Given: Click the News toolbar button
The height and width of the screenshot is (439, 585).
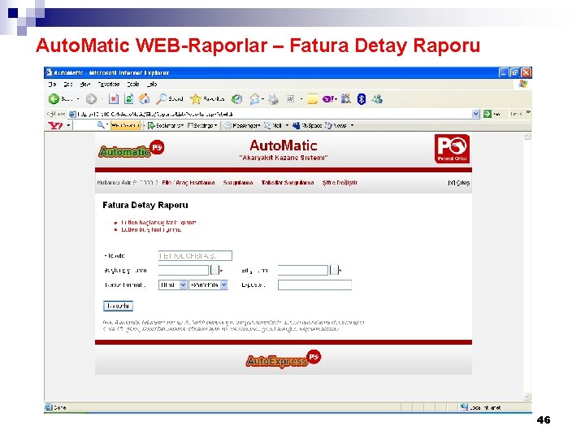Looking at the screenshot, I should tap(336, 125).
